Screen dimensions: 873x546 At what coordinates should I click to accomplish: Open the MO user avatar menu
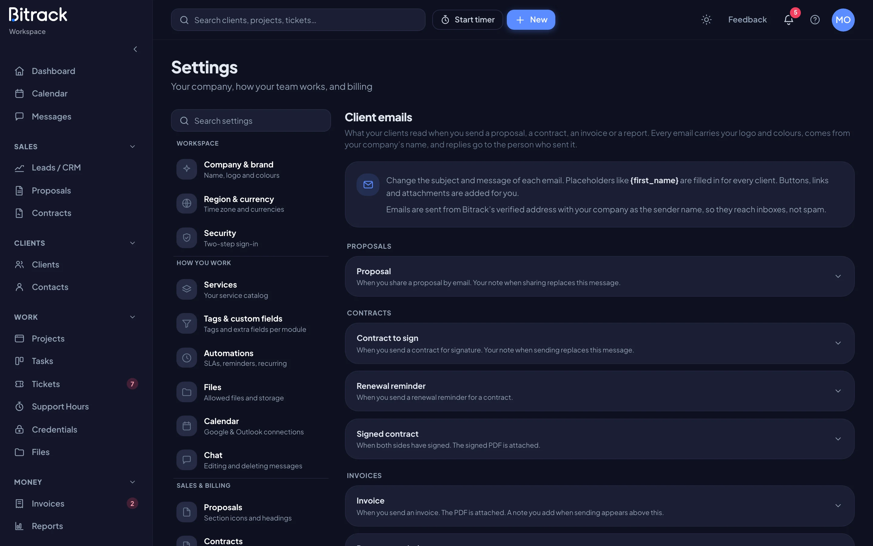[843, 20]
